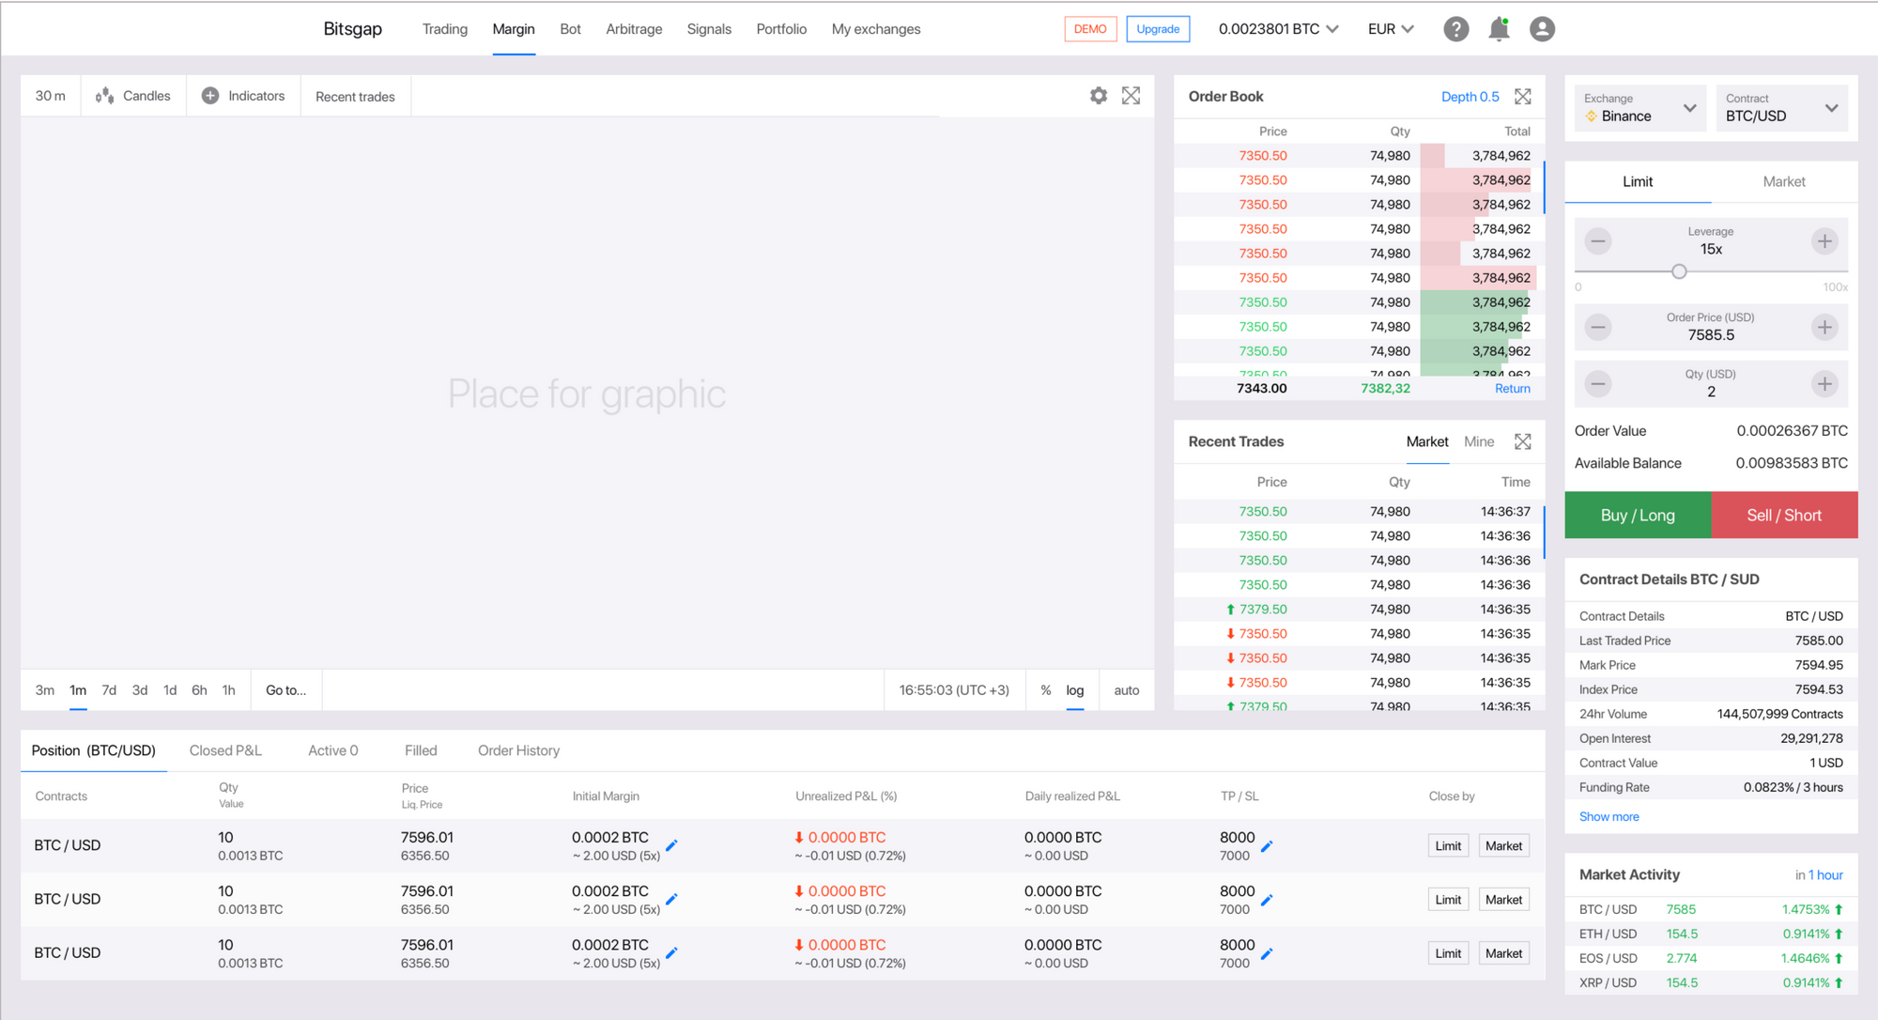The width and height of the screenshot is (1878, 1020).
Task: Open the user account avatar icon
Action: click(x=1542, y=29)
